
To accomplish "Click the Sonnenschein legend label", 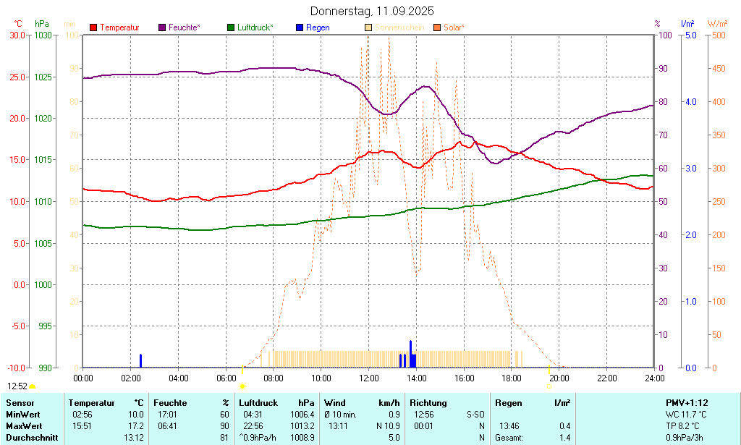I will (x=399, y=27).
